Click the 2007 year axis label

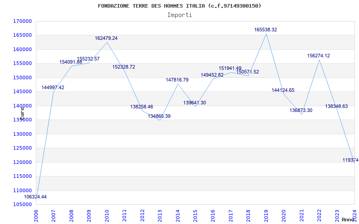(x=53, y=215)
